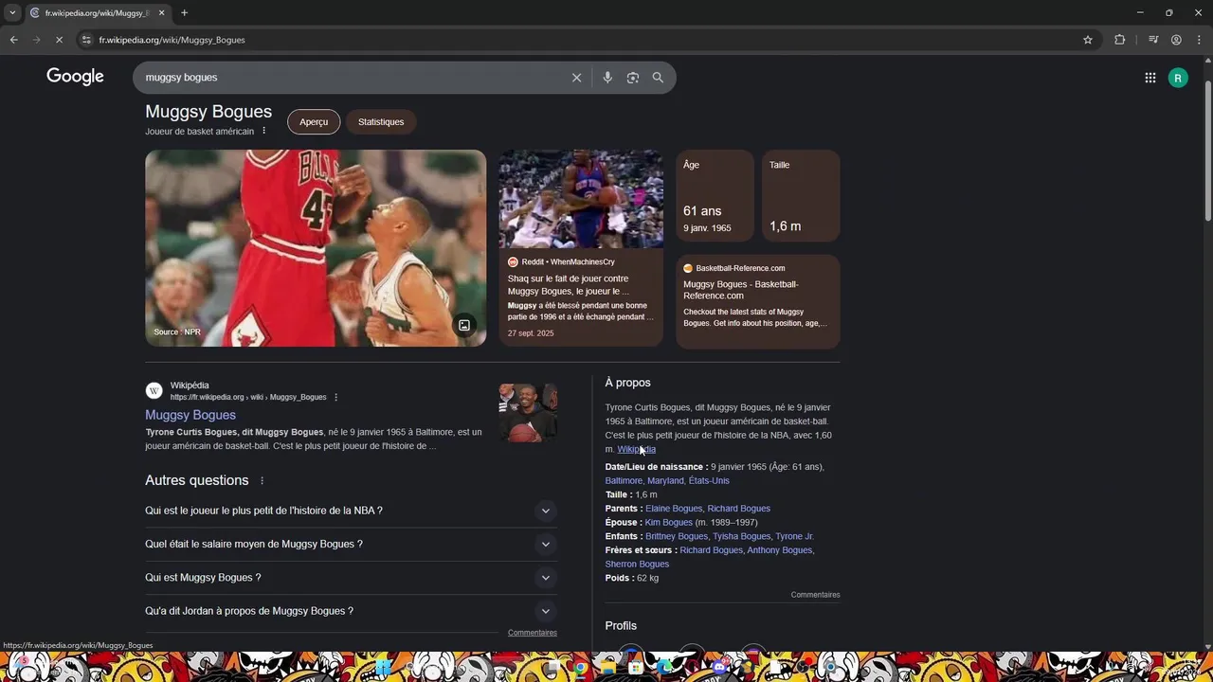
Task: Clear the search box with the X icon
Action: 576,78
